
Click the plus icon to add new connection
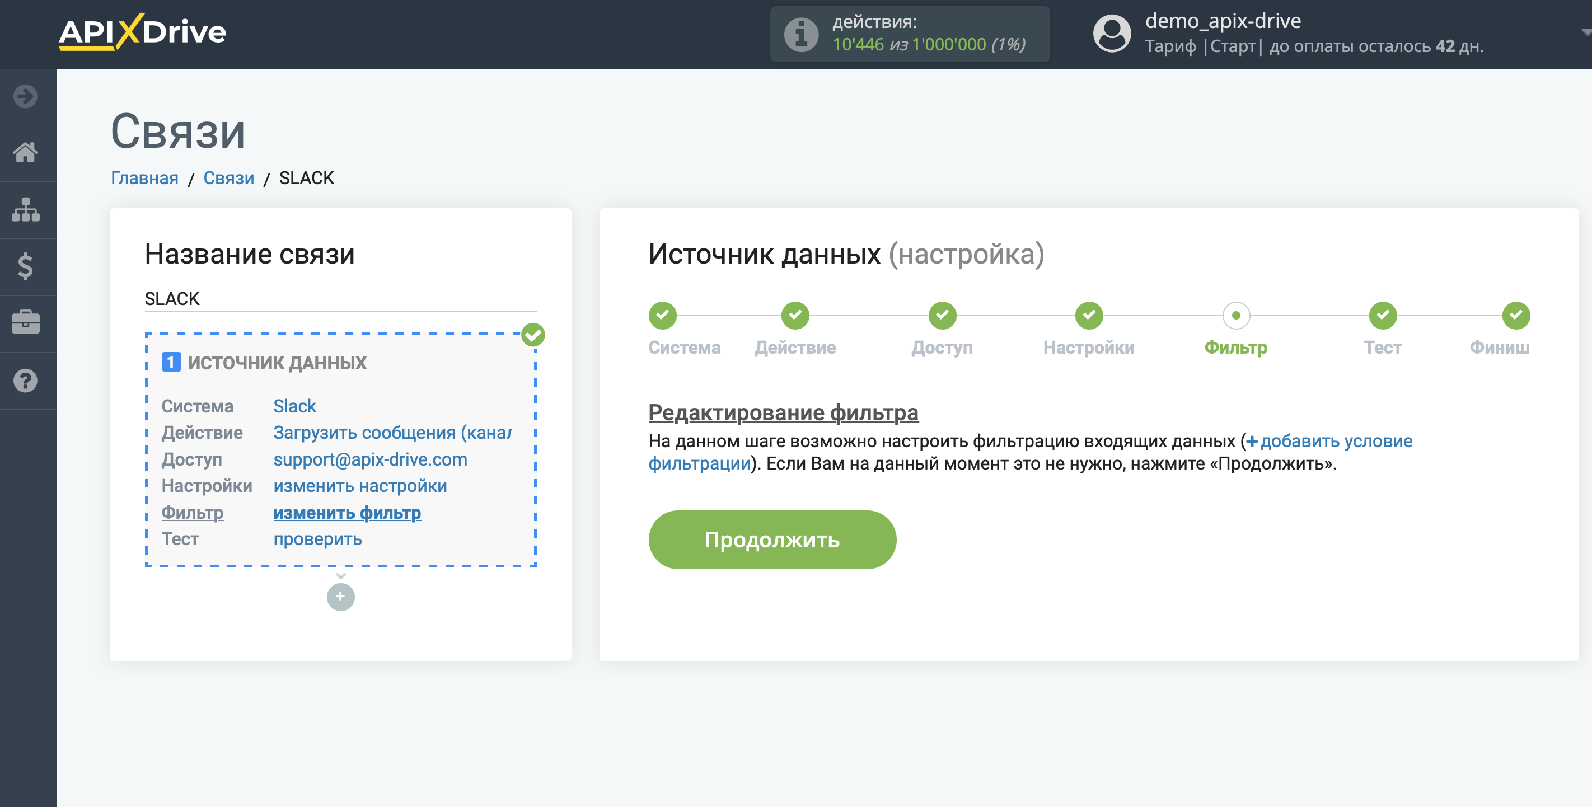click(x=341, y=597)
